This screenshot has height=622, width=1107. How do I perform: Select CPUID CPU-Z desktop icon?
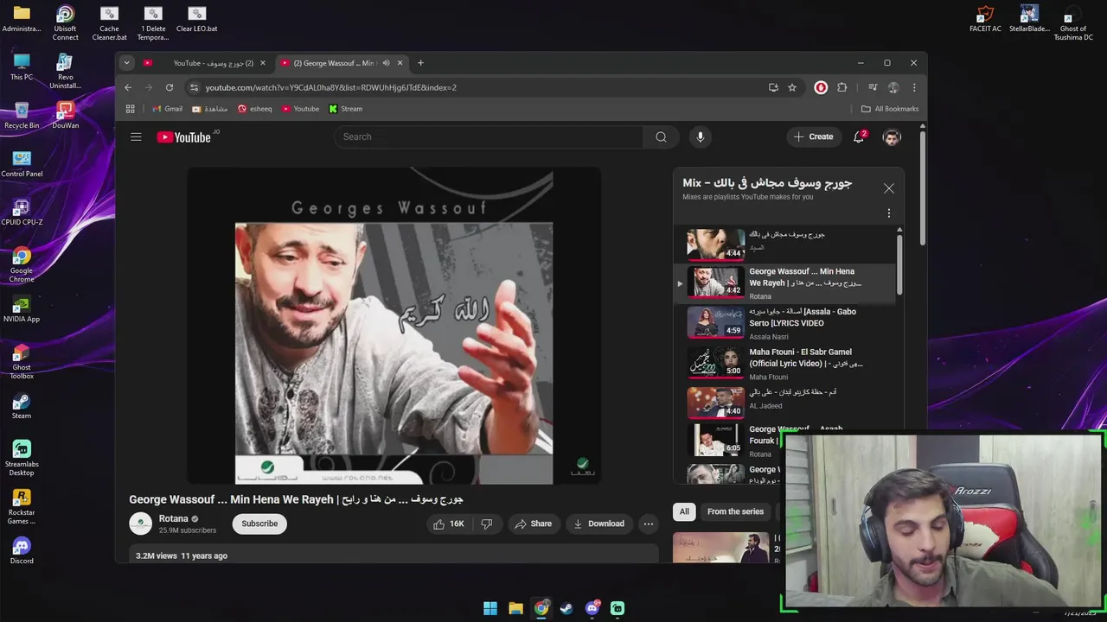(x=22, y=213)
